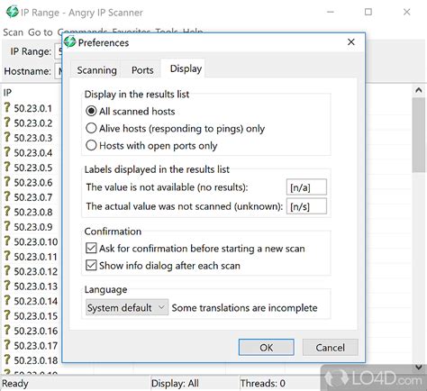Choose Alive hosts (responding to pings) only
The height and width of the screenshot is (391, 427).
point(91,128)
